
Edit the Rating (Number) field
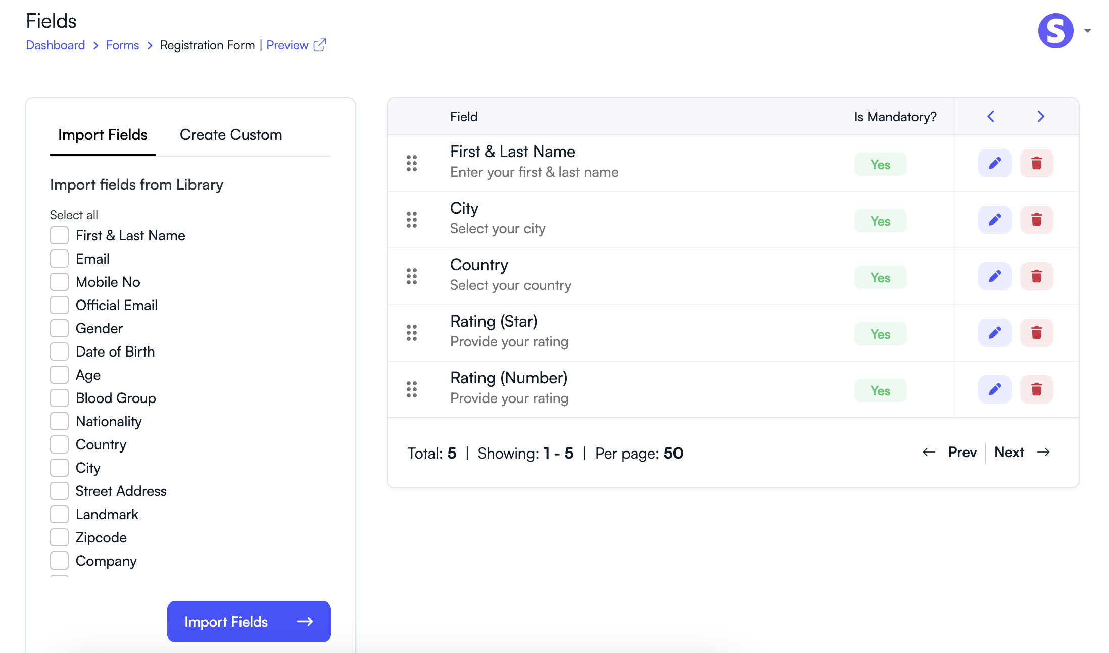[x=994, y=389]
